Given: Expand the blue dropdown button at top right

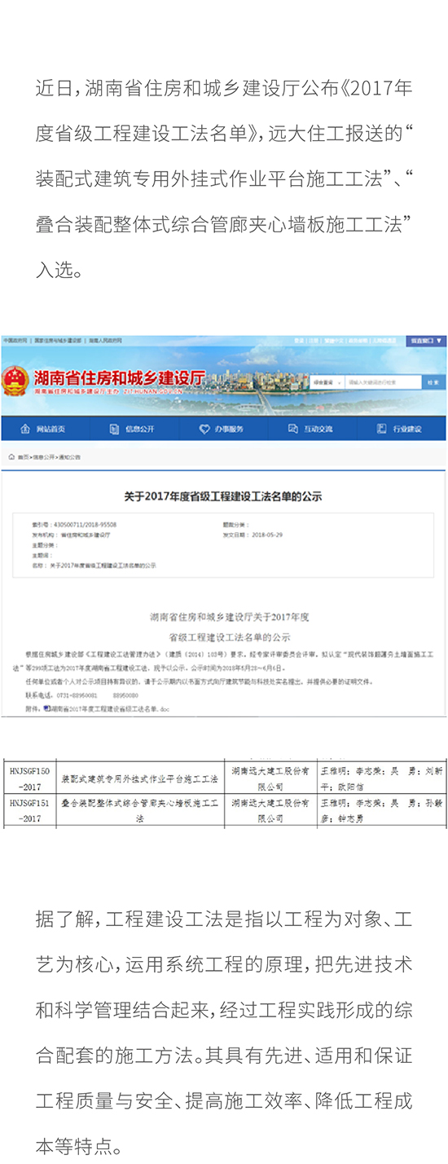Looking at the screenshot, I should coord(426,340).
